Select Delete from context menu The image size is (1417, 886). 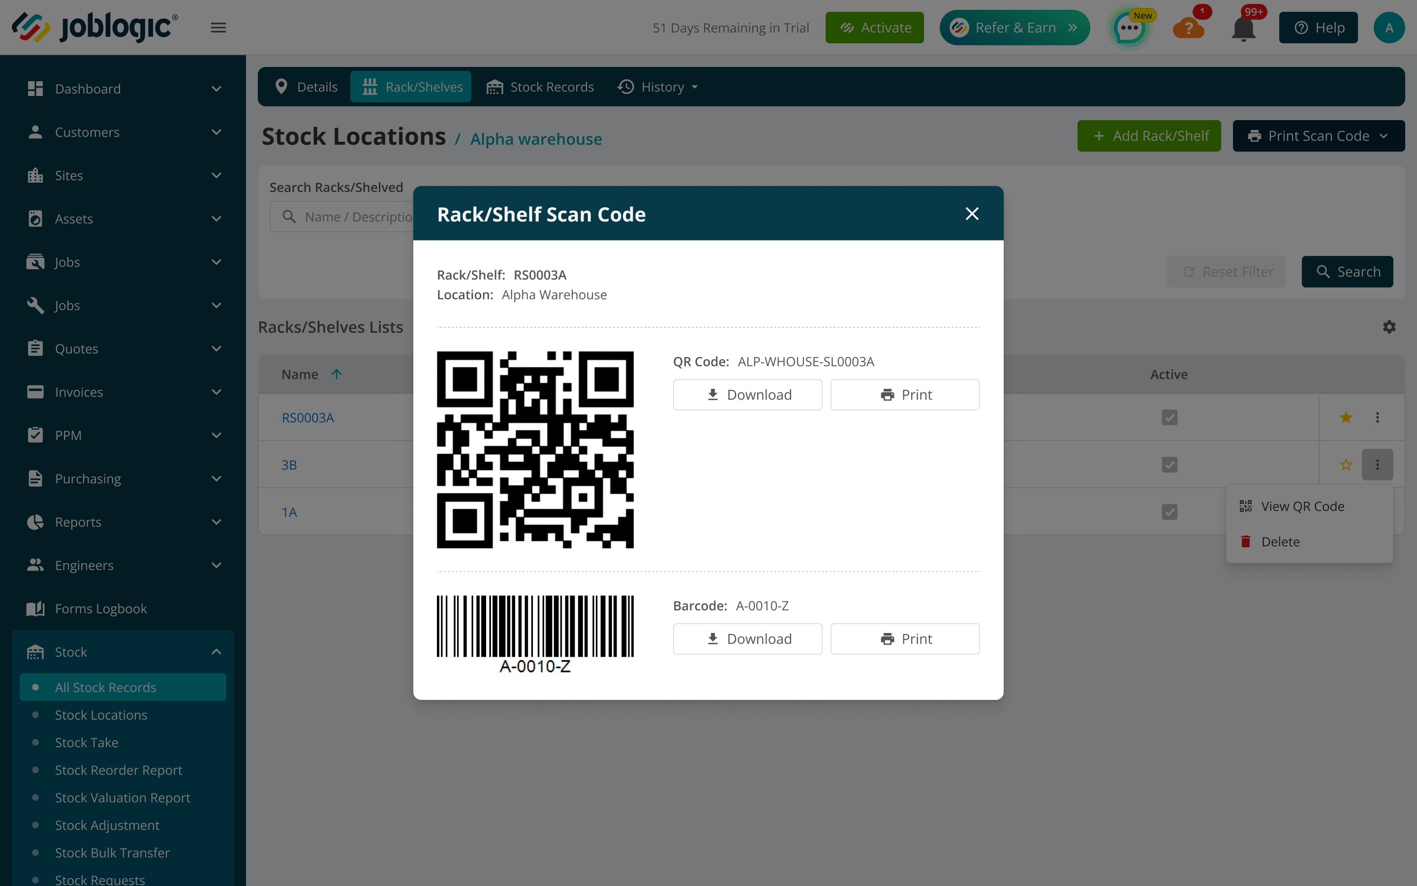[1309, 542]
